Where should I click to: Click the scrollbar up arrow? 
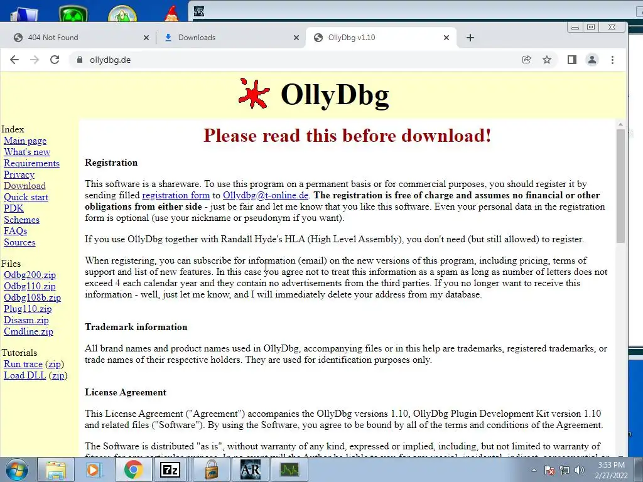pos(620,124)
